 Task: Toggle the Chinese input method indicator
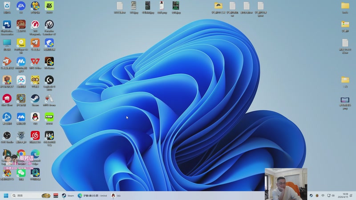[x=323, y=196]
